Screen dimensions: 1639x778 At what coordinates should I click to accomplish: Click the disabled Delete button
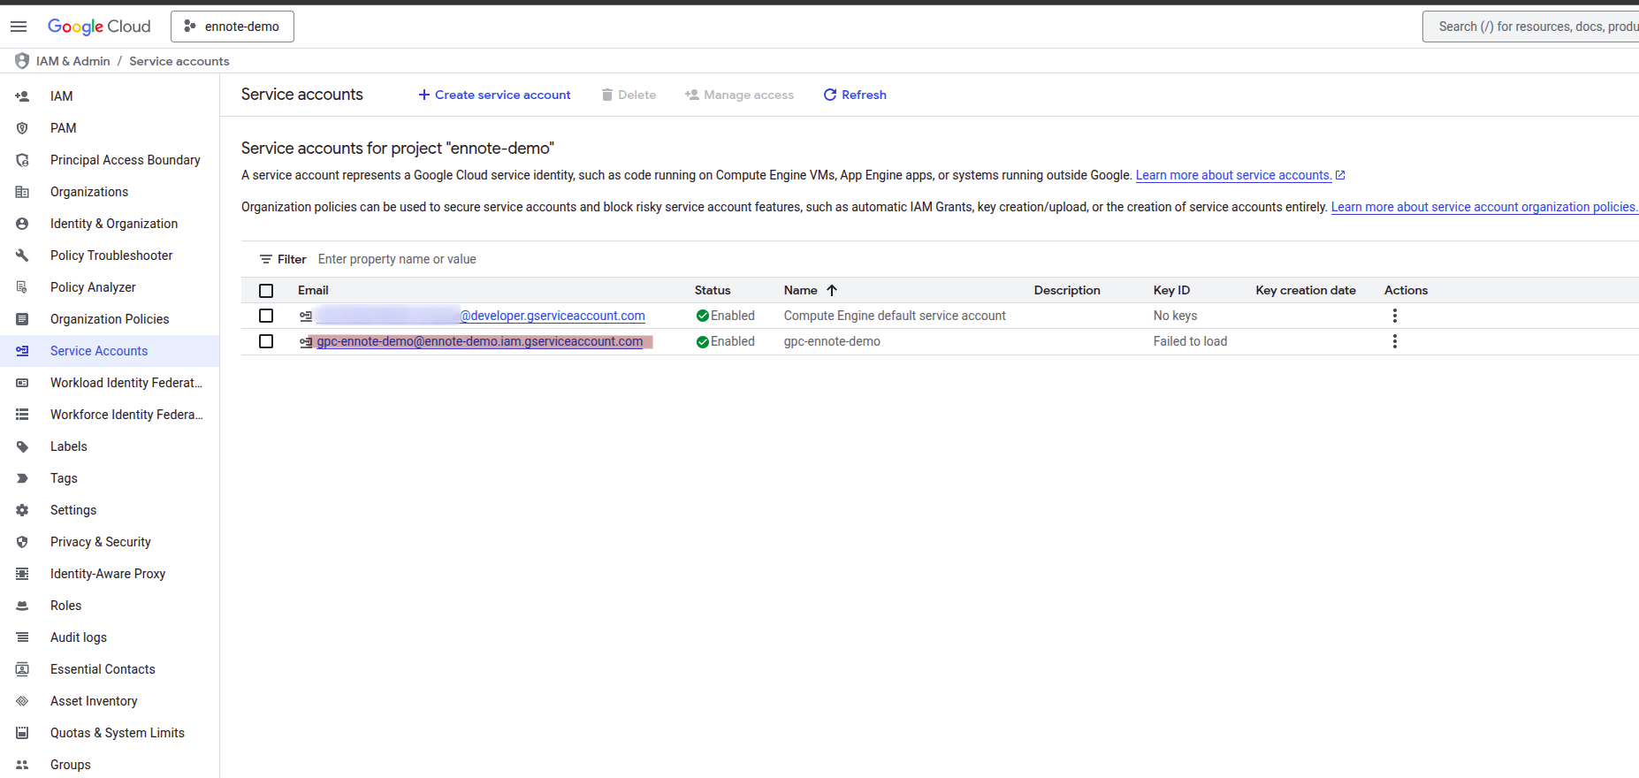629,95
